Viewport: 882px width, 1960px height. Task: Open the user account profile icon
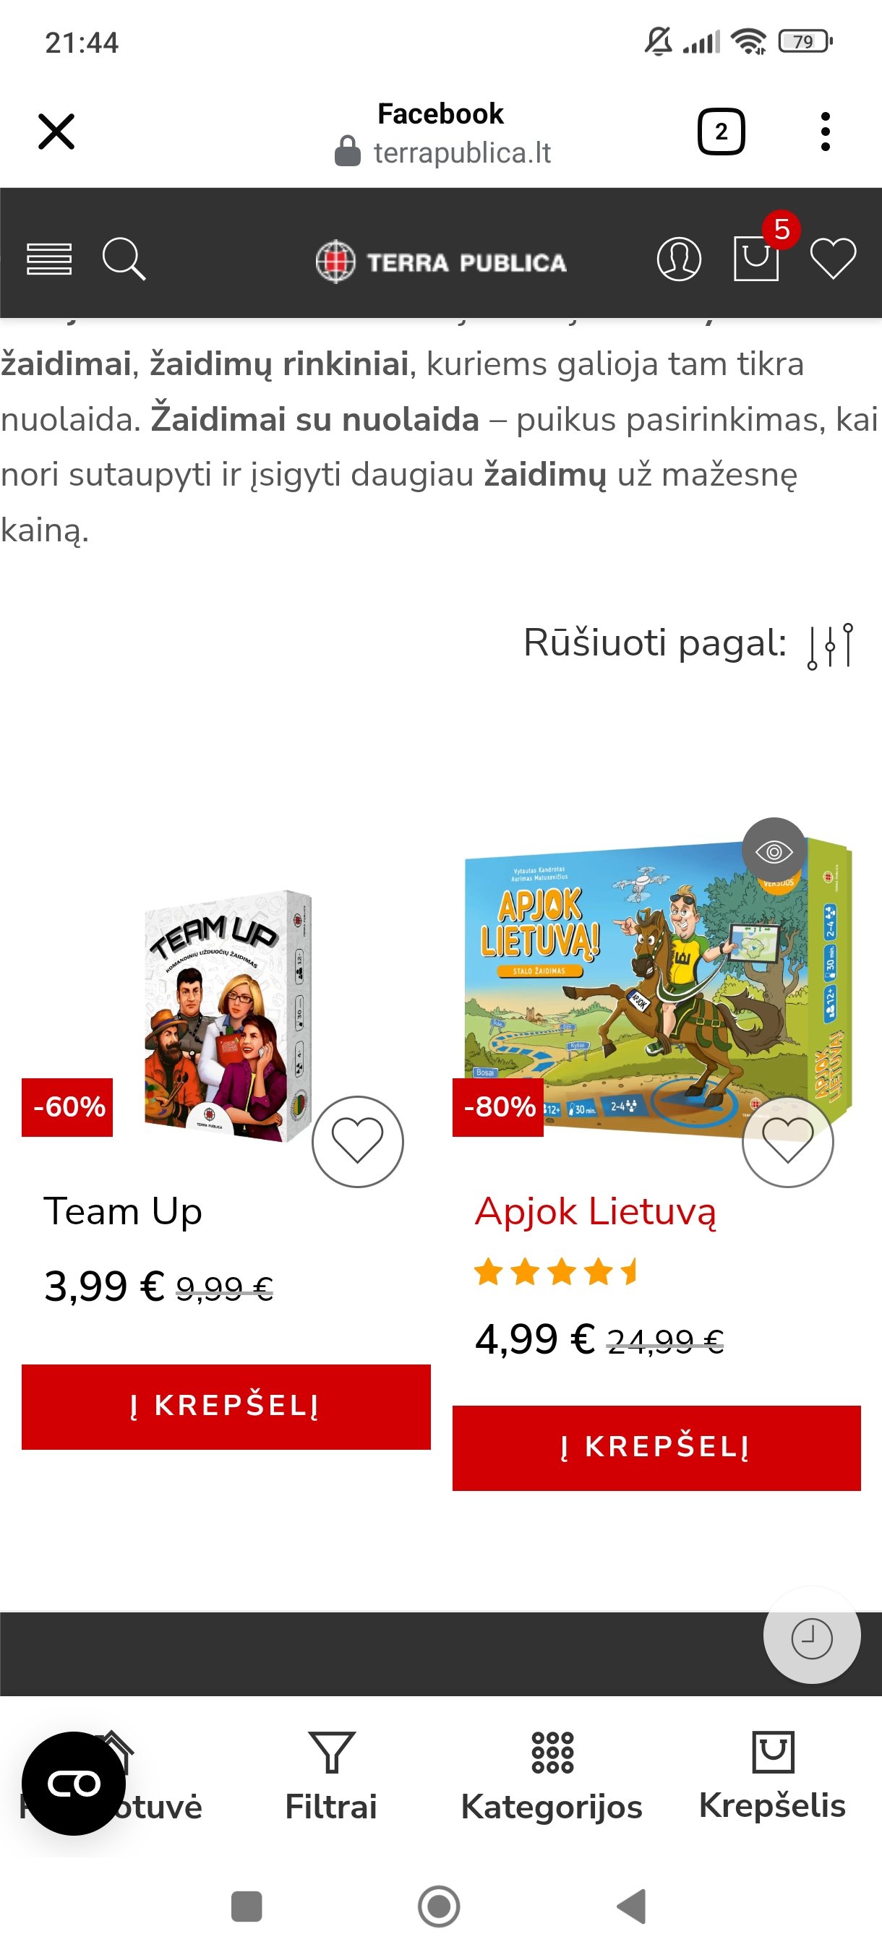pyautogui.click(x=679, y=259)
